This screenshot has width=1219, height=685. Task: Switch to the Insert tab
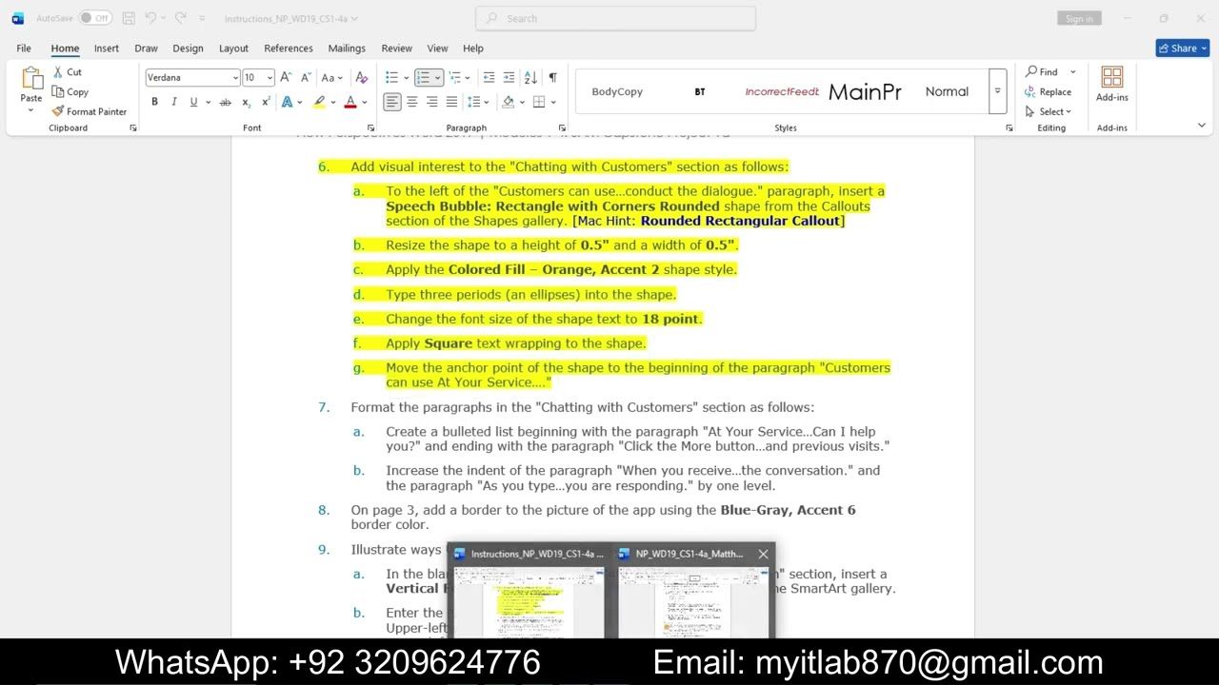point(107,48)
